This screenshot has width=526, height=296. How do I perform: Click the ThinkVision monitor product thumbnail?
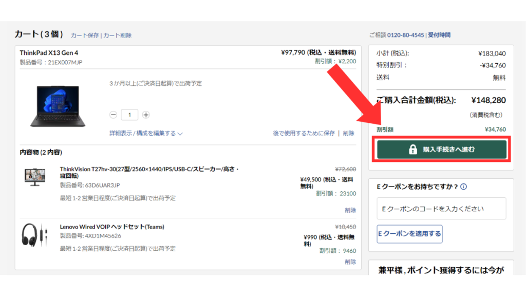pyautogui.click(x=35, y=177)
